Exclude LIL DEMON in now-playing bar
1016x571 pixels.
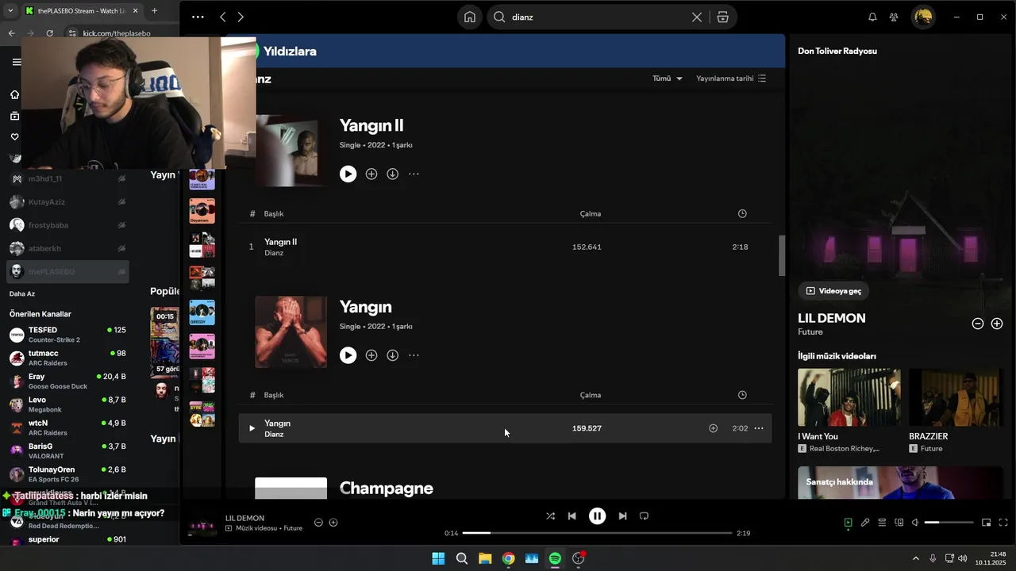(318, 523)
